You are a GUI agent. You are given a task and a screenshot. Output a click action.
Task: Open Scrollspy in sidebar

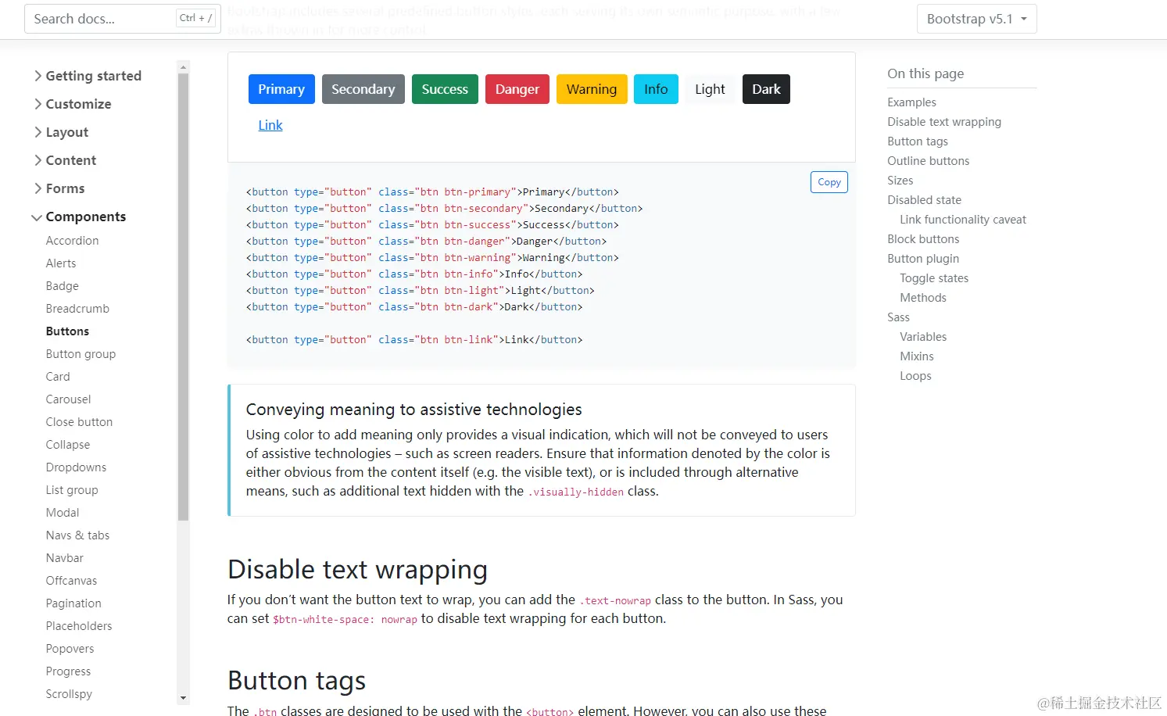(x=69, y=694)
